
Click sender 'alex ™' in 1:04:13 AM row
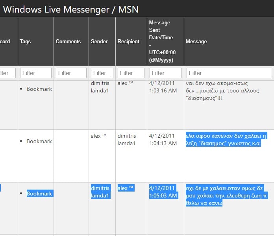pos(98,136)
